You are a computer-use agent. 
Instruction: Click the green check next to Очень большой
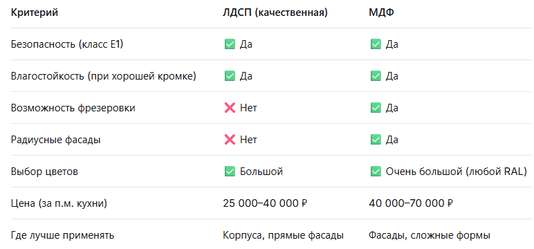[x=376, y=172]
